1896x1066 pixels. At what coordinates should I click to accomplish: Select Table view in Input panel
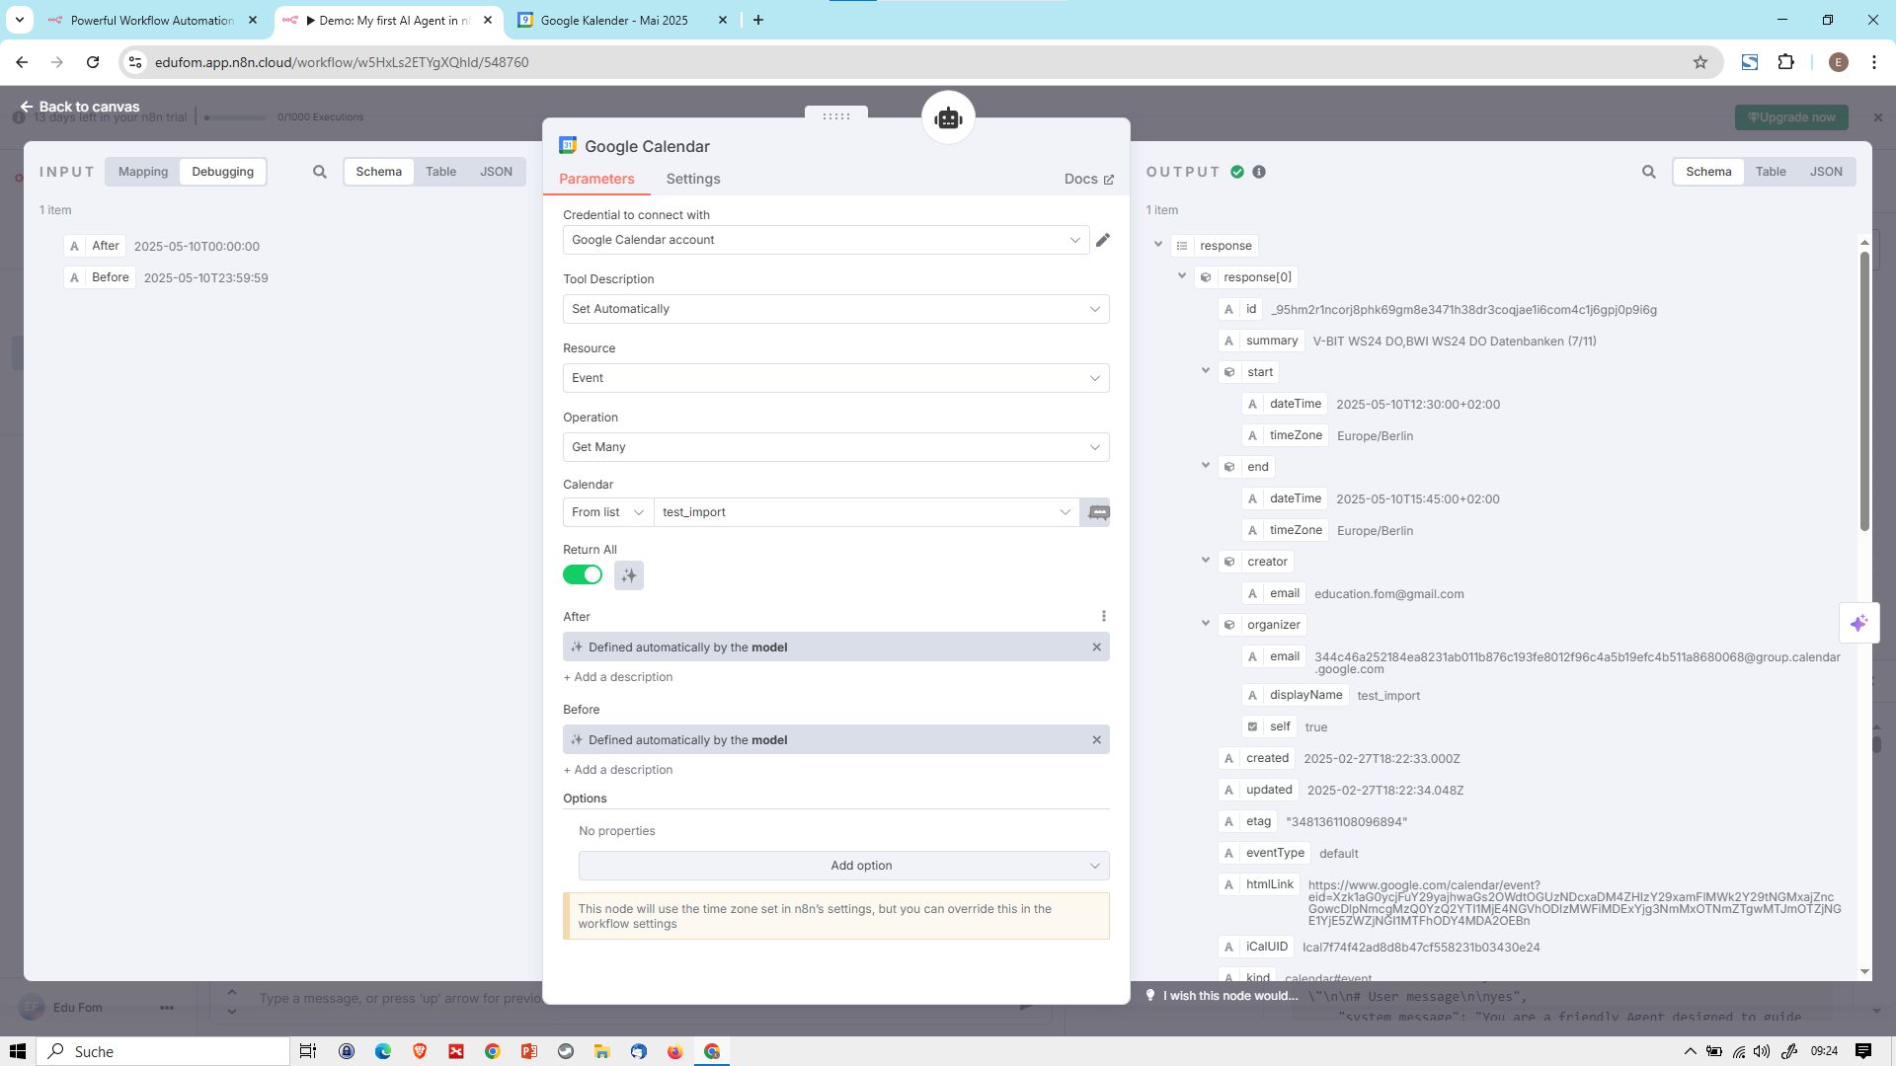point(440,172)
